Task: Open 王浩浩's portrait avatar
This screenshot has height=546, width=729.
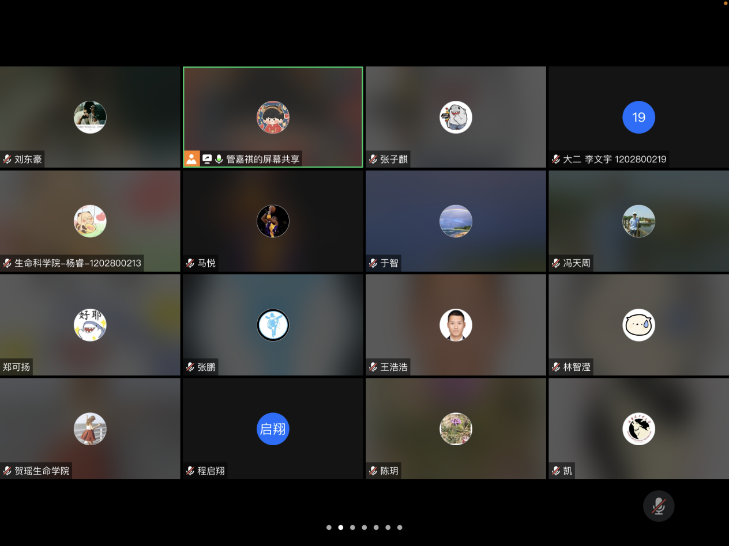Action: coord(456,325)
